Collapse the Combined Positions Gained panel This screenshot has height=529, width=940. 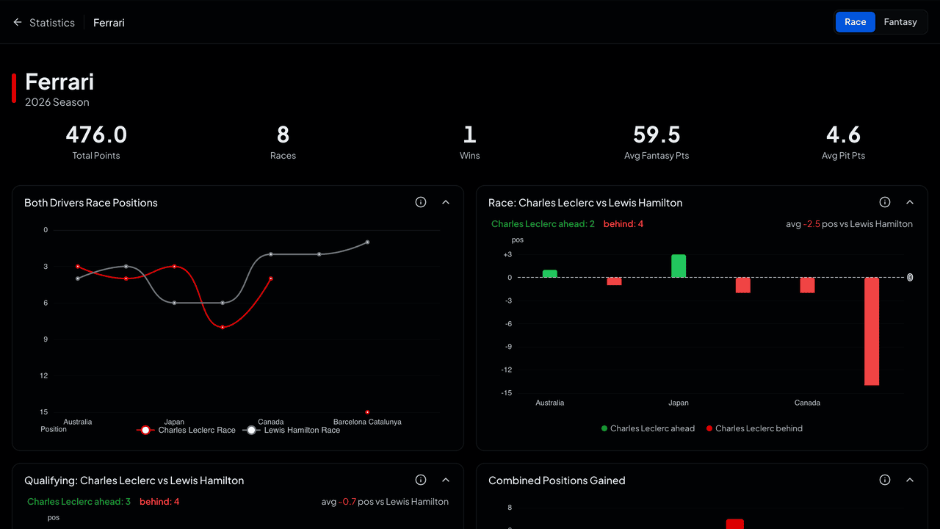pos(910,480)
